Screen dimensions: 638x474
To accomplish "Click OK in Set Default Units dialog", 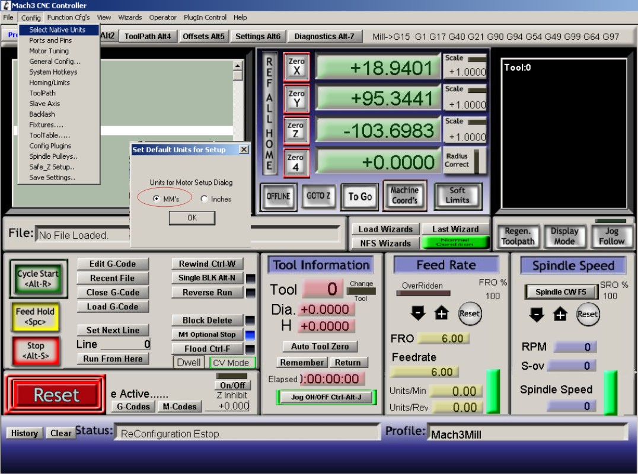I will pyautogui.click(x=192, y=218).
